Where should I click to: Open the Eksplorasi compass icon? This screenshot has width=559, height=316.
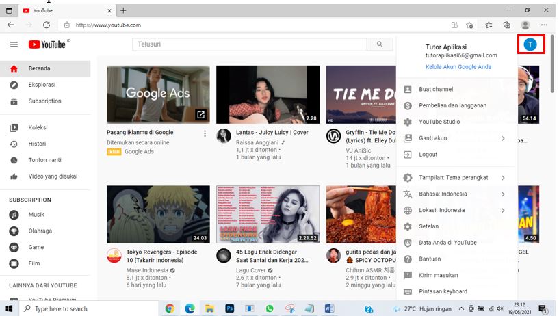14,85
